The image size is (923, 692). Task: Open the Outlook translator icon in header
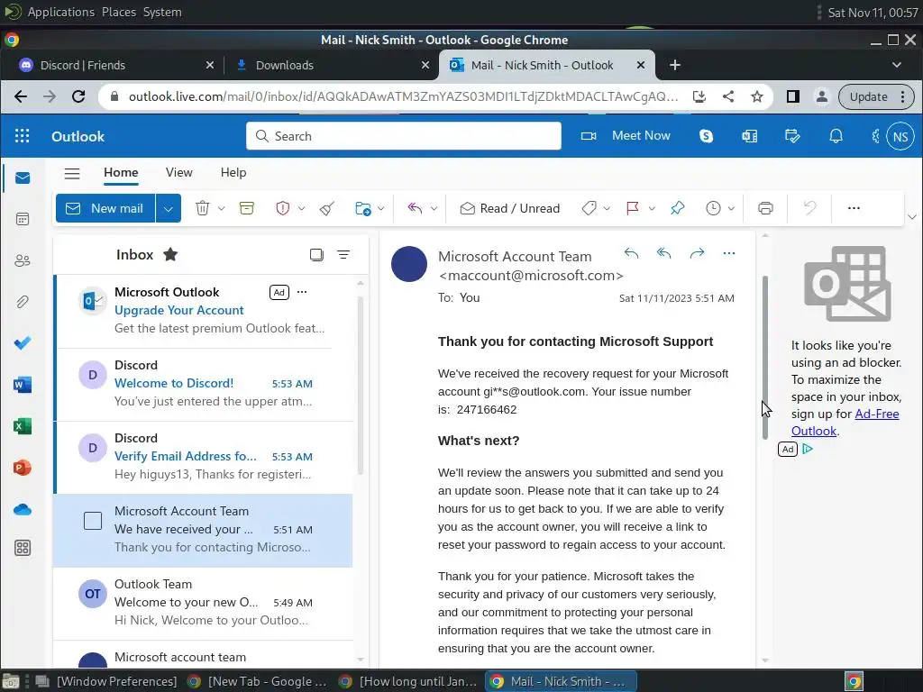[749, 136]
